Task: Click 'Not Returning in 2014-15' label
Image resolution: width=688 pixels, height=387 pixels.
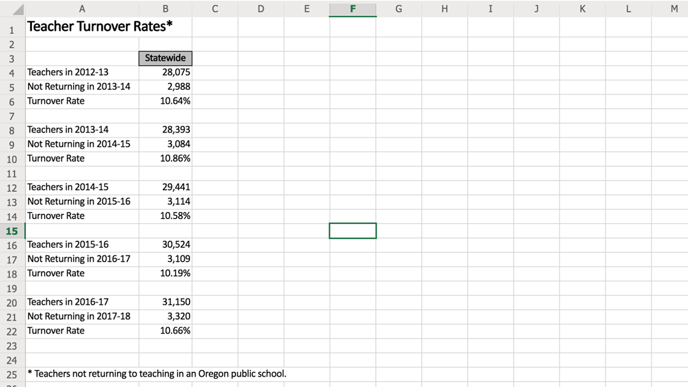Action: [x=79, y=144]
